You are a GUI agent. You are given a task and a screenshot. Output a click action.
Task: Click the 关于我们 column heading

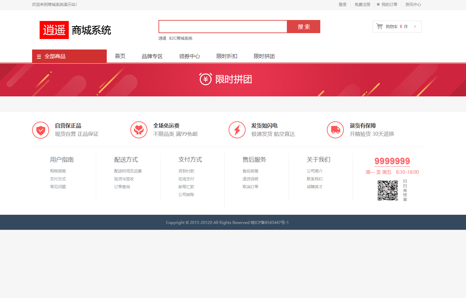[319, 160]
